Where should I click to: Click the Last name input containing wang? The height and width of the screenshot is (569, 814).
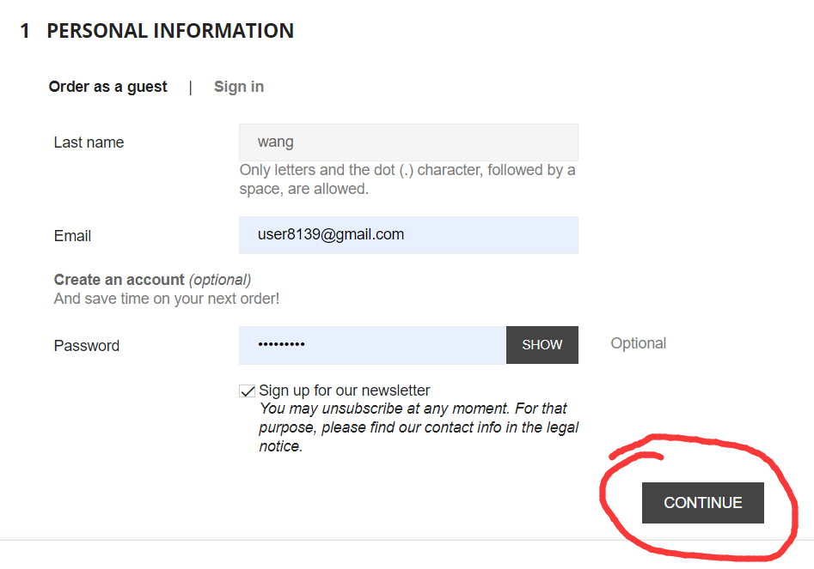click(x=407, y=142)
